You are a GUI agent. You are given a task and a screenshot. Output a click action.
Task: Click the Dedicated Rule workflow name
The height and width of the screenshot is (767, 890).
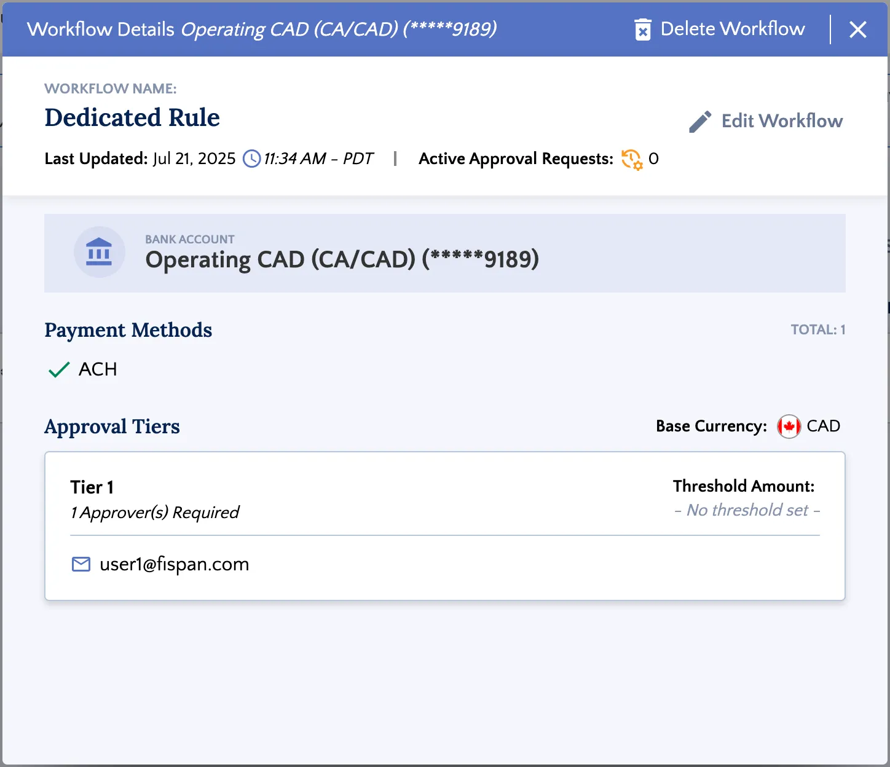(x=132, y=117)
